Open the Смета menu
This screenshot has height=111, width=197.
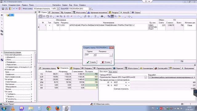[x=4, y=5]
